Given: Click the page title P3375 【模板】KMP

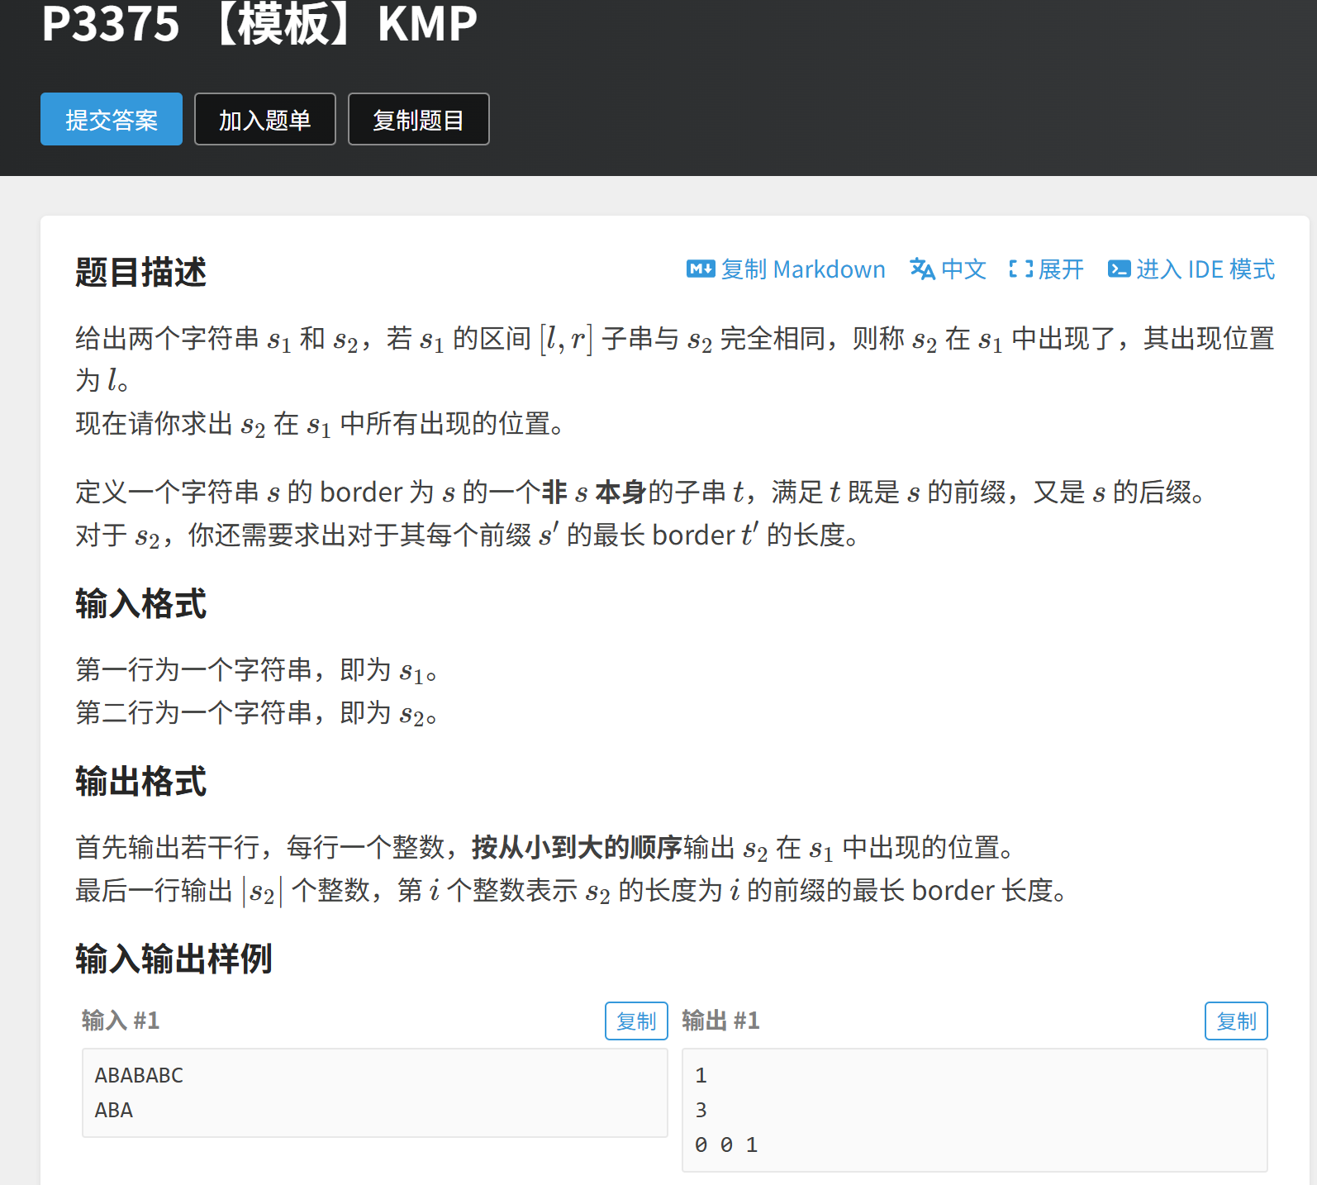Looking at the screenshot, I should pos(259,23).
